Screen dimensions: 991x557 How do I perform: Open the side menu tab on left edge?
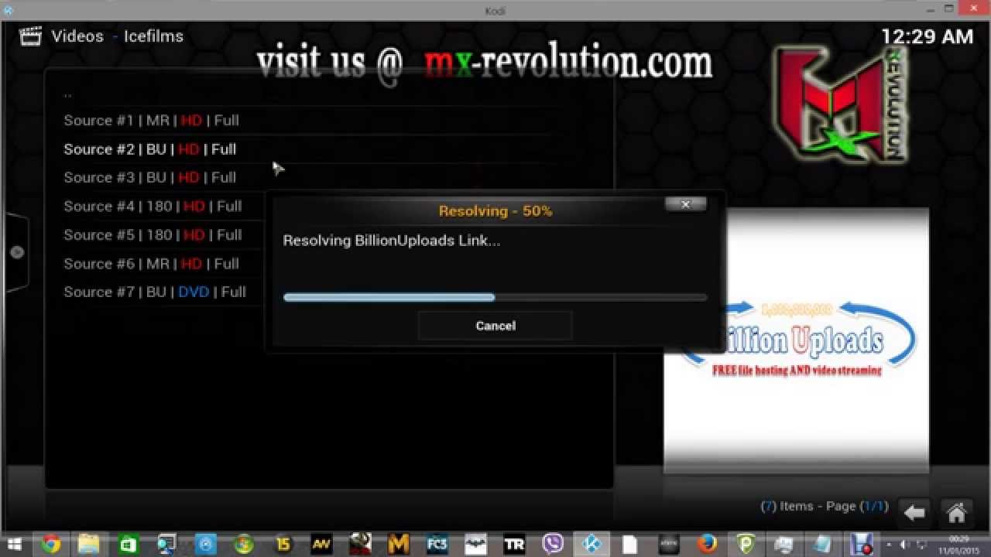click(x=16, y=252)
